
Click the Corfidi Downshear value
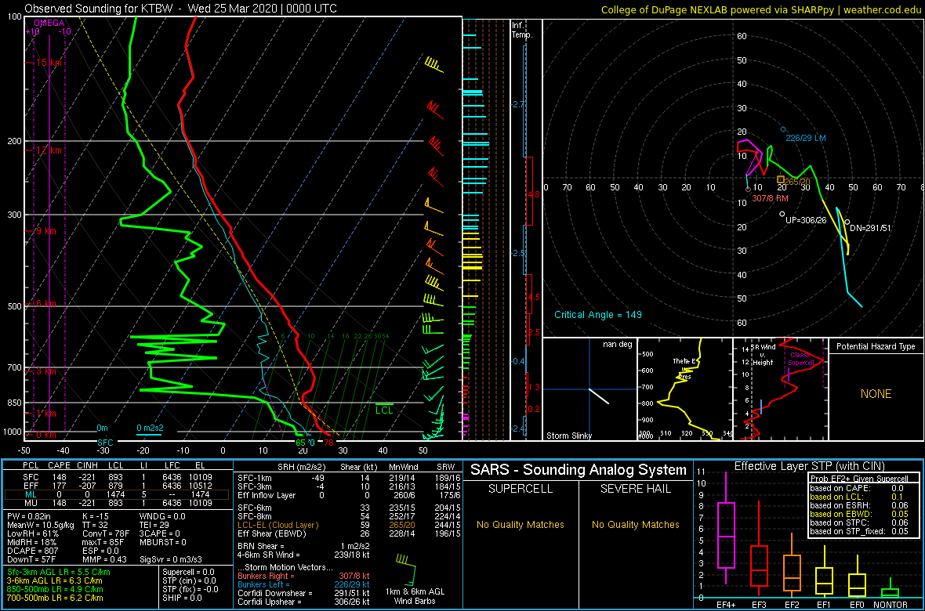pos(304,593)
